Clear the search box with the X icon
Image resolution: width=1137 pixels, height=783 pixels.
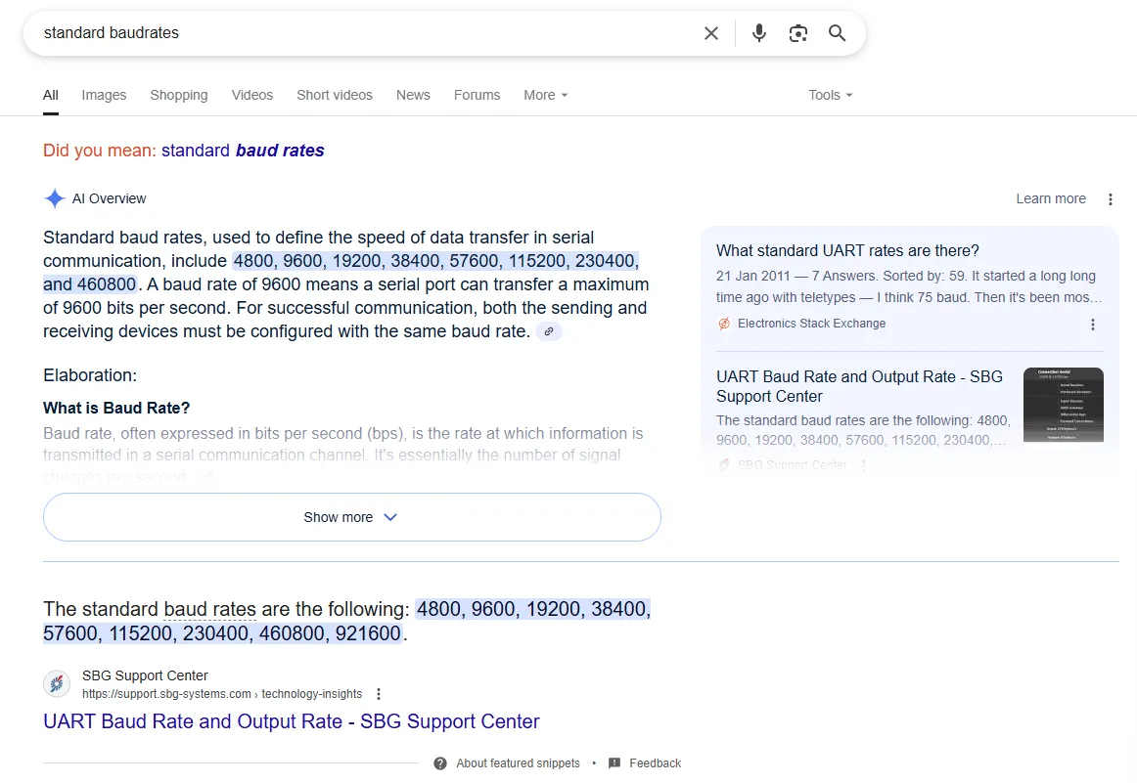(711, 33)
